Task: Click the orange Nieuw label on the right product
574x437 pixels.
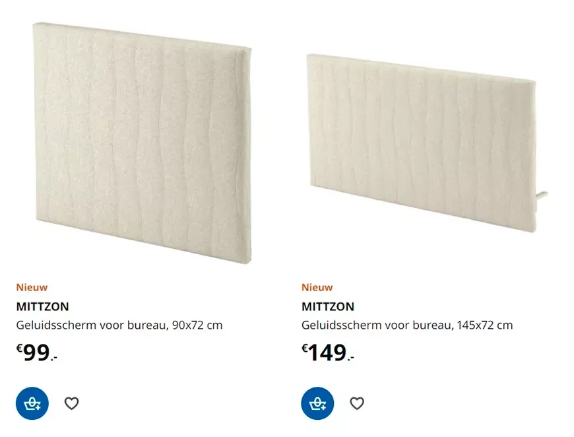Action: click(317, 287)
